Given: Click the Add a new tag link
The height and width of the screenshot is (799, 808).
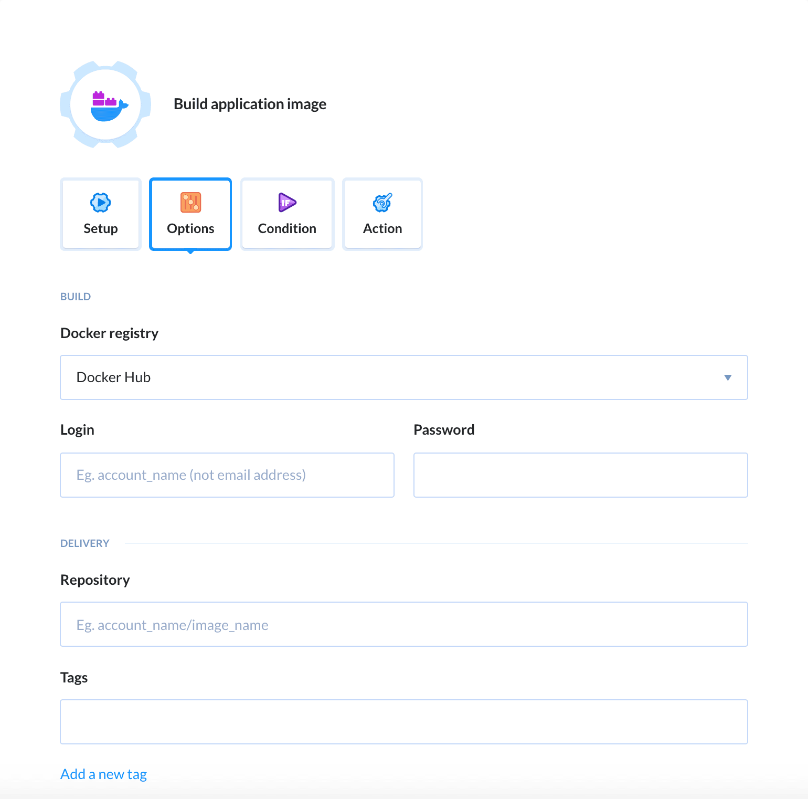Looking at the screenshot, I should (103, 774).
